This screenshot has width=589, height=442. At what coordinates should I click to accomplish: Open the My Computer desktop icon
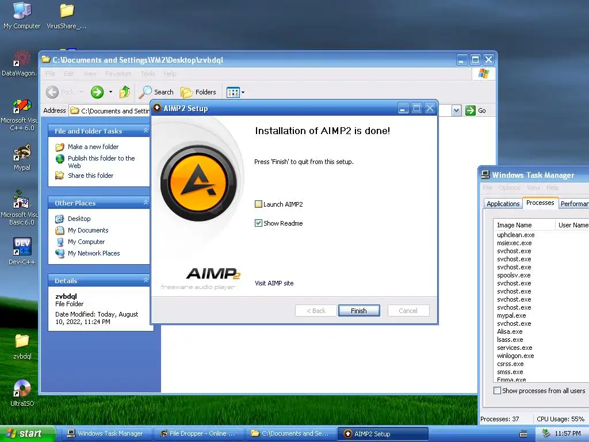pos(22,16)
